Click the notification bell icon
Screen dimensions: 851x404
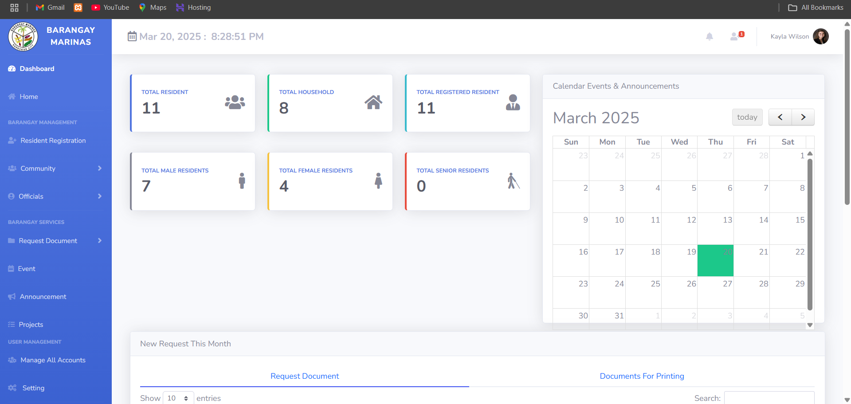pyautogui.click(x=709, y=36)
